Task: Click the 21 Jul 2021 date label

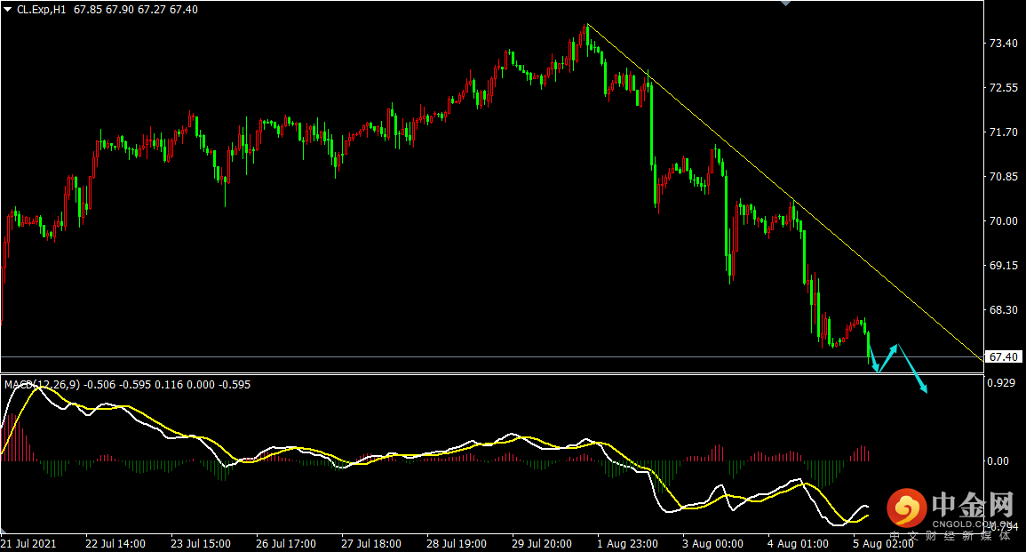Action: pyautogui.click(x=28, y=543)
